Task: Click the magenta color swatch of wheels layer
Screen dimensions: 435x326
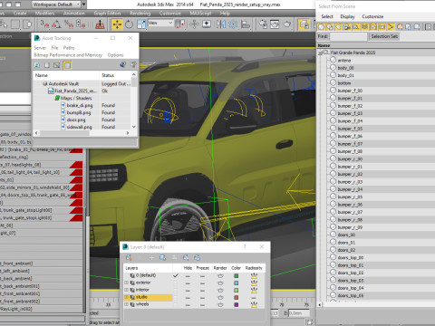Action: coord(237,305)
